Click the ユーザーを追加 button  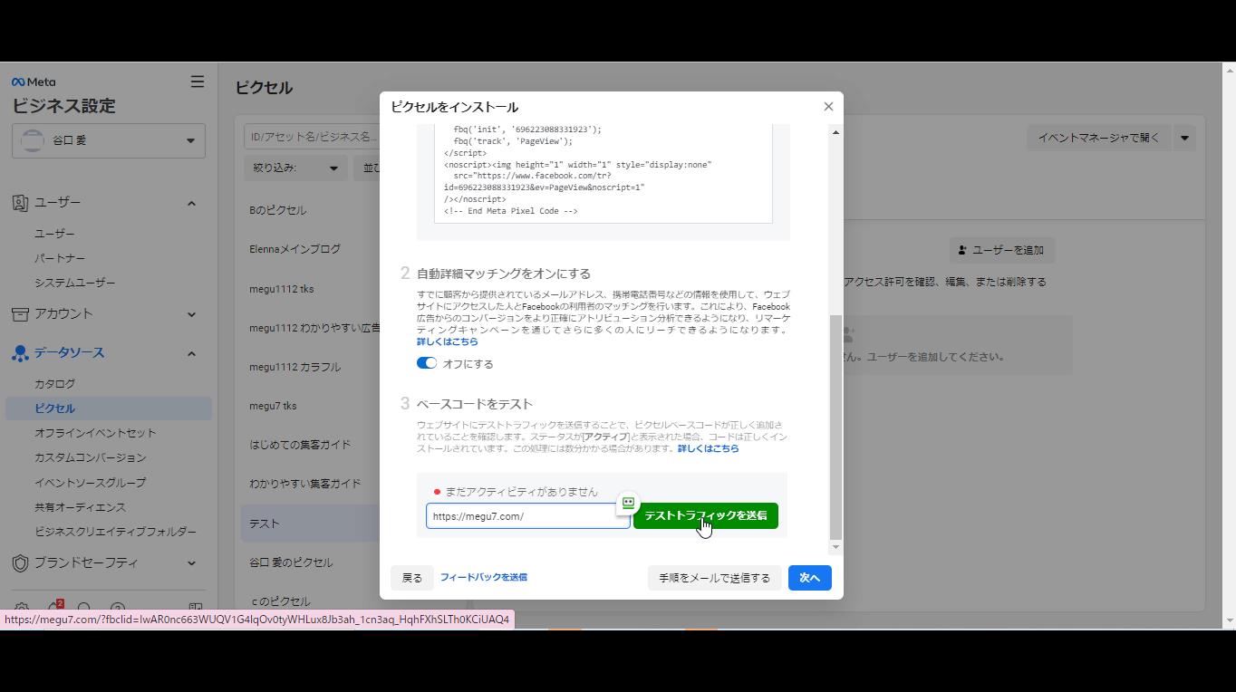1002,250
